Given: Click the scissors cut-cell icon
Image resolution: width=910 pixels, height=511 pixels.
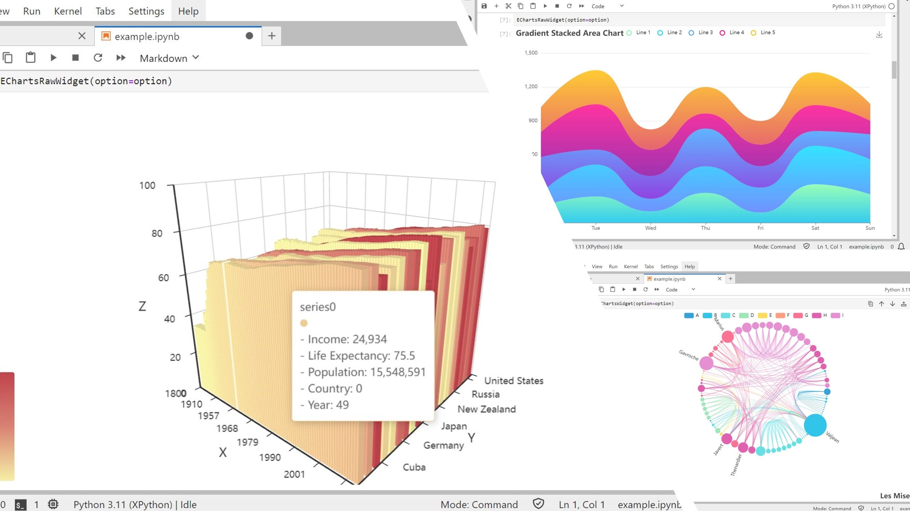Looking at the screenshot, I should tap(508, 6).
